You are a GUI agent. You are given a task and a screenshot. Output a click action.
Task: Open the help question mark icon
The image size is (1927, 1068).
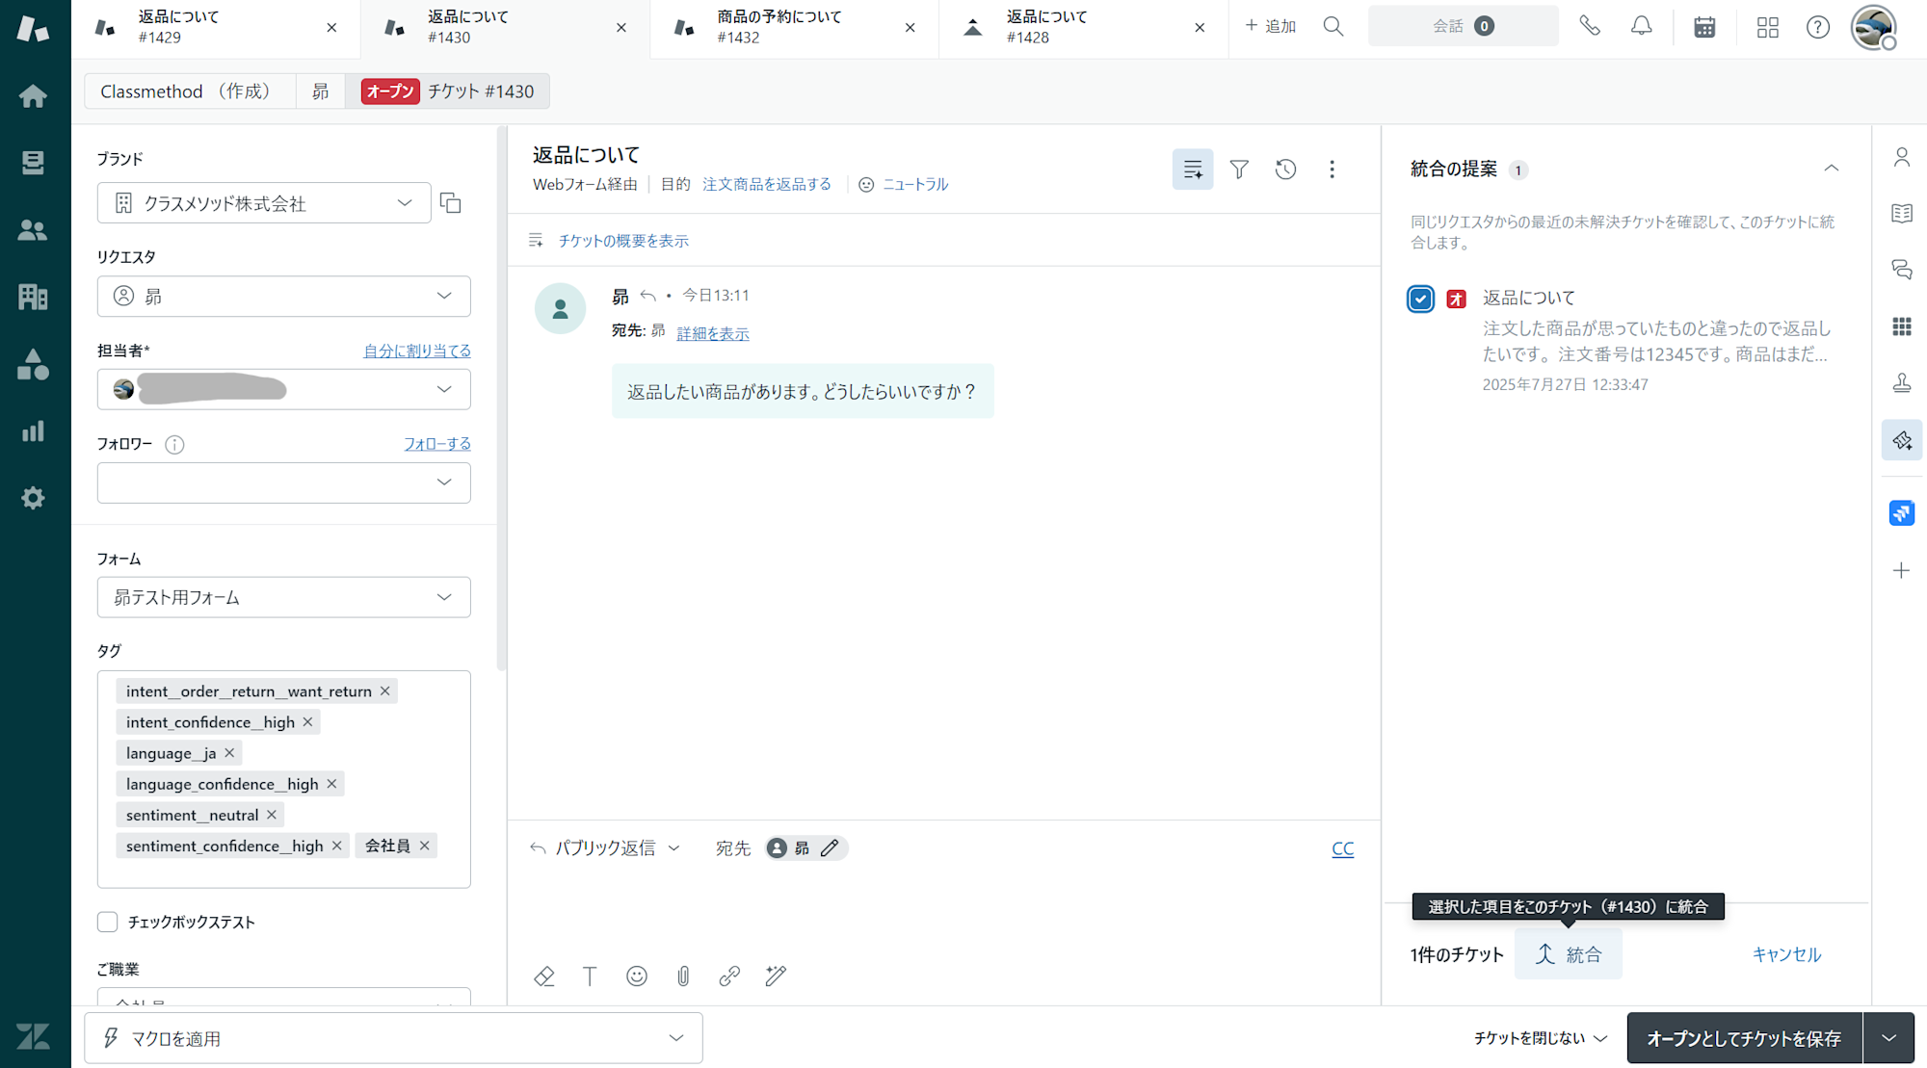click(x=1818, y=27)
